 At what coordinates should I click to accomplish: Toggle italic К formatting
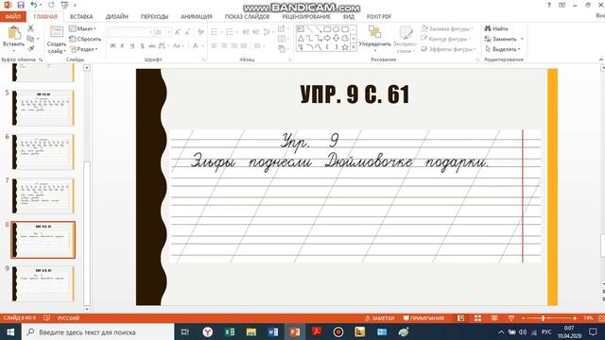(x=122, y=46)
